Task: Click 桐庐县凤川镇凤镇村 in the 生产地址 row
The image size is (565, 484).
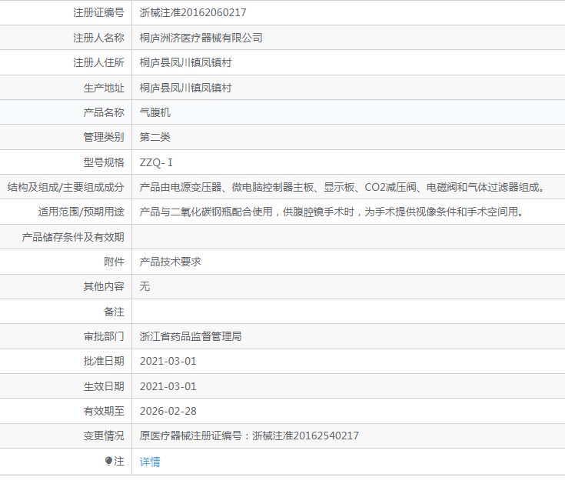Action: coord(185,88)
